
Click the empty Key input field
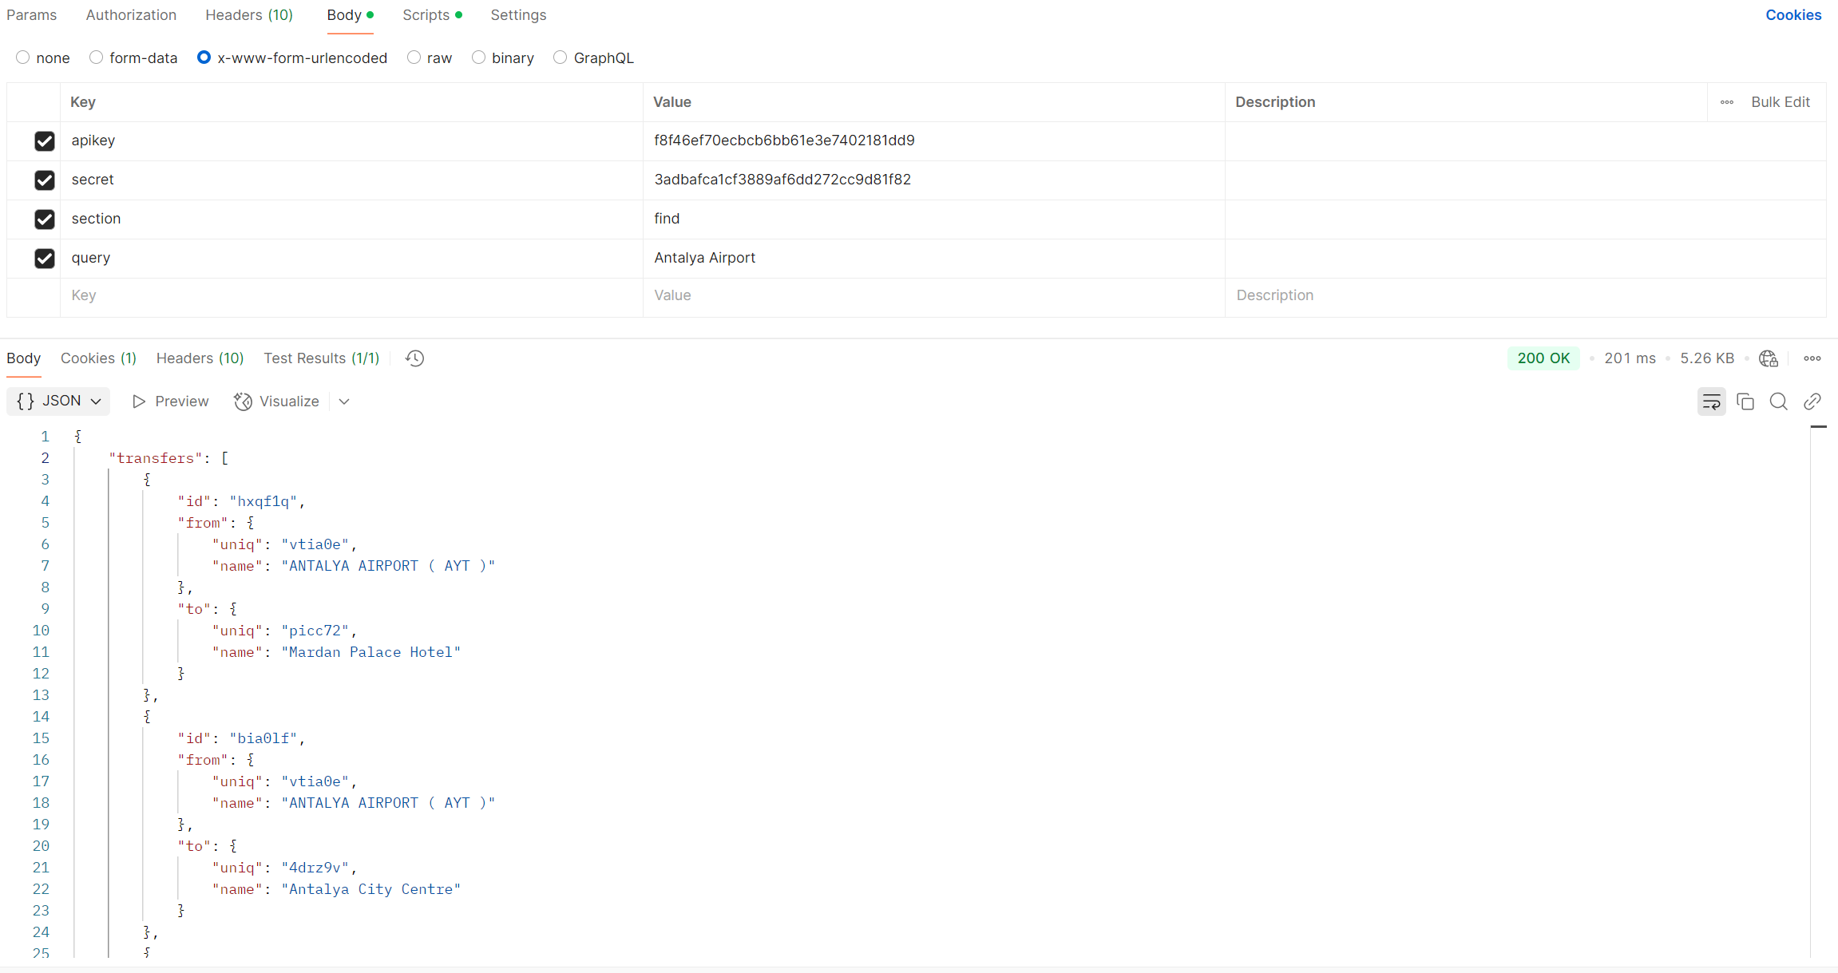click(351, 295)
